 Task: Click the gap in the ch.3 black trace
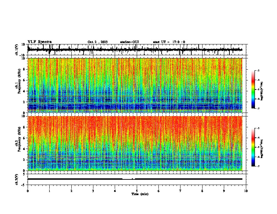click(x=127, y=179)
